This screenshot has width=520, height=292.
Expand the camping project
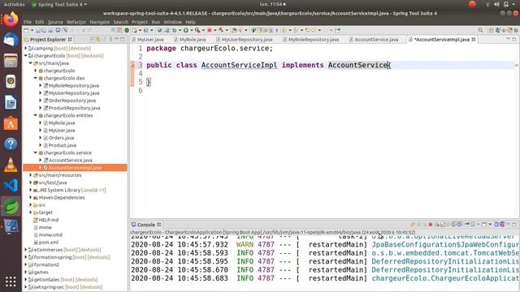[26, 49]
